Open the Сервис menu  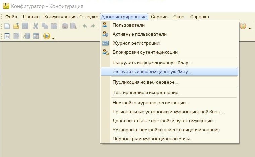(x=159, y=17)
